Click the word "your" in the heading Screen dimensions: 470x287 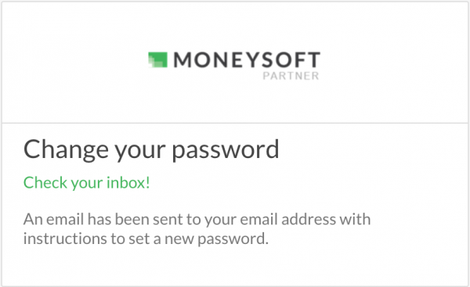[140, 151]
